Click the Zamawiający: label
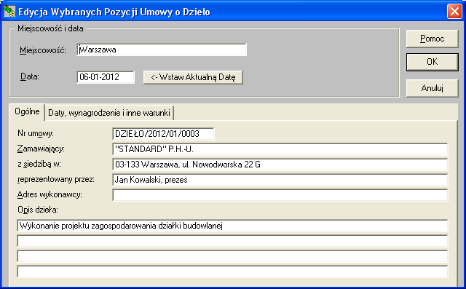Image resolution: width=466 pixels, height=289 pixels. [41, 149]
